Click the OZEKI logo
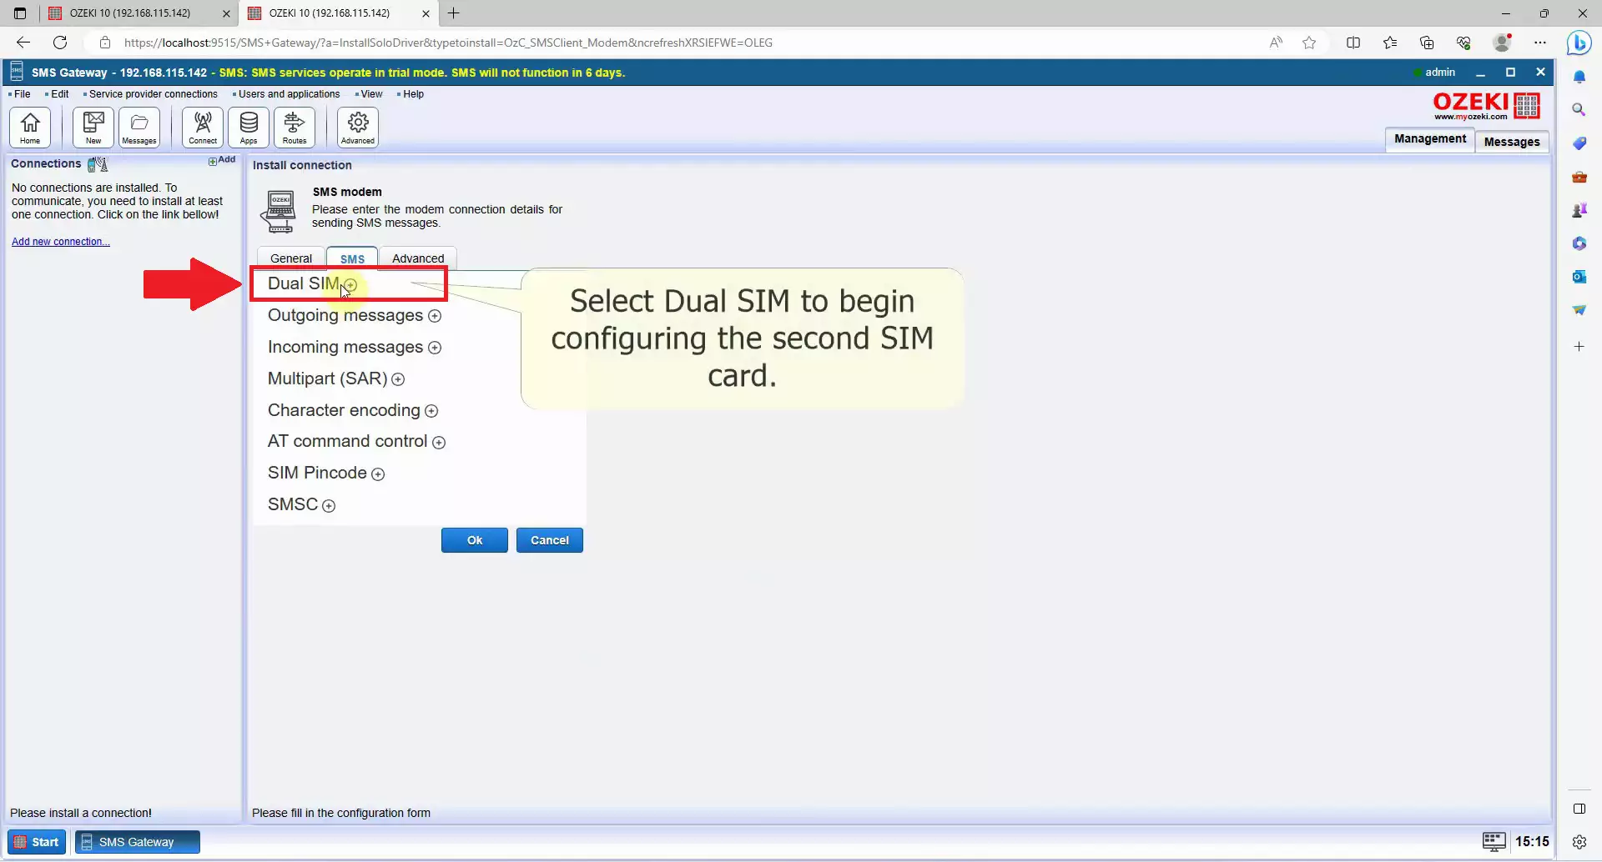Image resolution: width=1602 pixels, height=862 pixels. point(1486,106)
